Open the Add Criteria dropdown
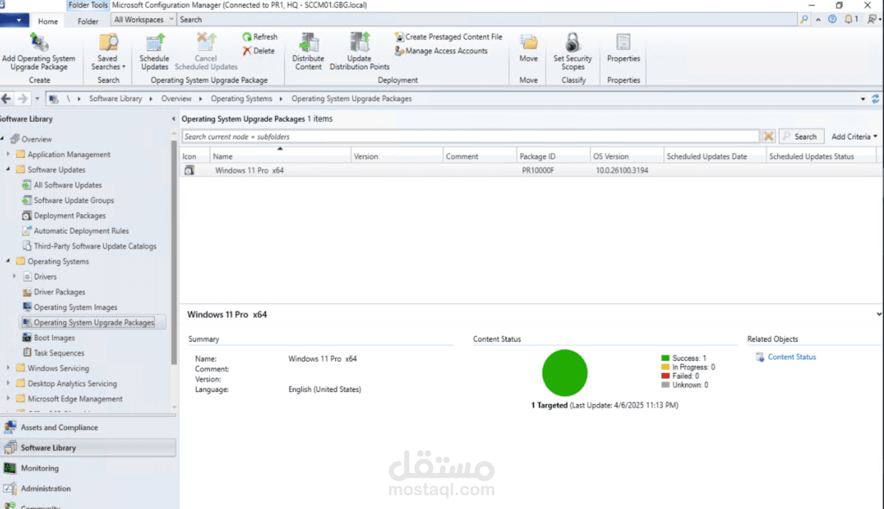 click(x=854, y=136)
